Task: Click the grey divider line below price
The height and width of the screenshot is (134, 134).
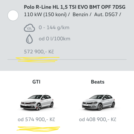Action: point(67,59)
